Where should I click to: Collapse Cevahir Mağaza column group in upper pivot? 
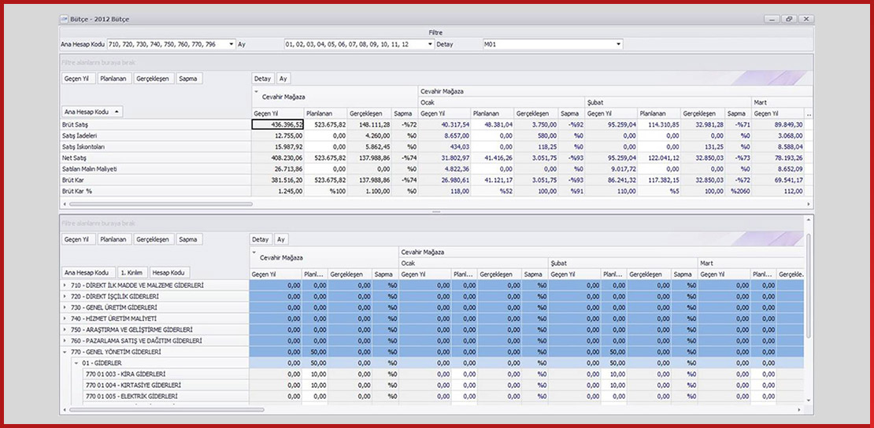[257, 91]
